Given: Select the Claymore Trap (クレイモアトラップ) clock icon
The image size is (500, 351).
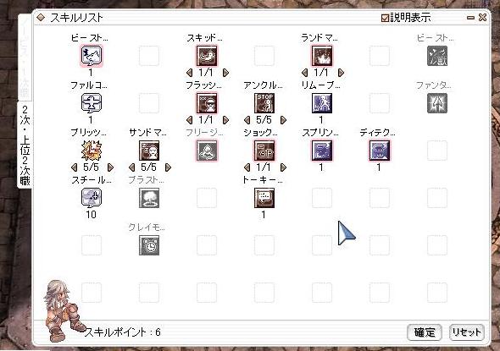Looking at the screenshot, I should point(149,245).
